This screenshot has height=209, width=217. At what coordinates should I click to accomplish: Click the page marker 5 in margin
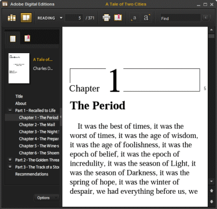coord(205,88)
